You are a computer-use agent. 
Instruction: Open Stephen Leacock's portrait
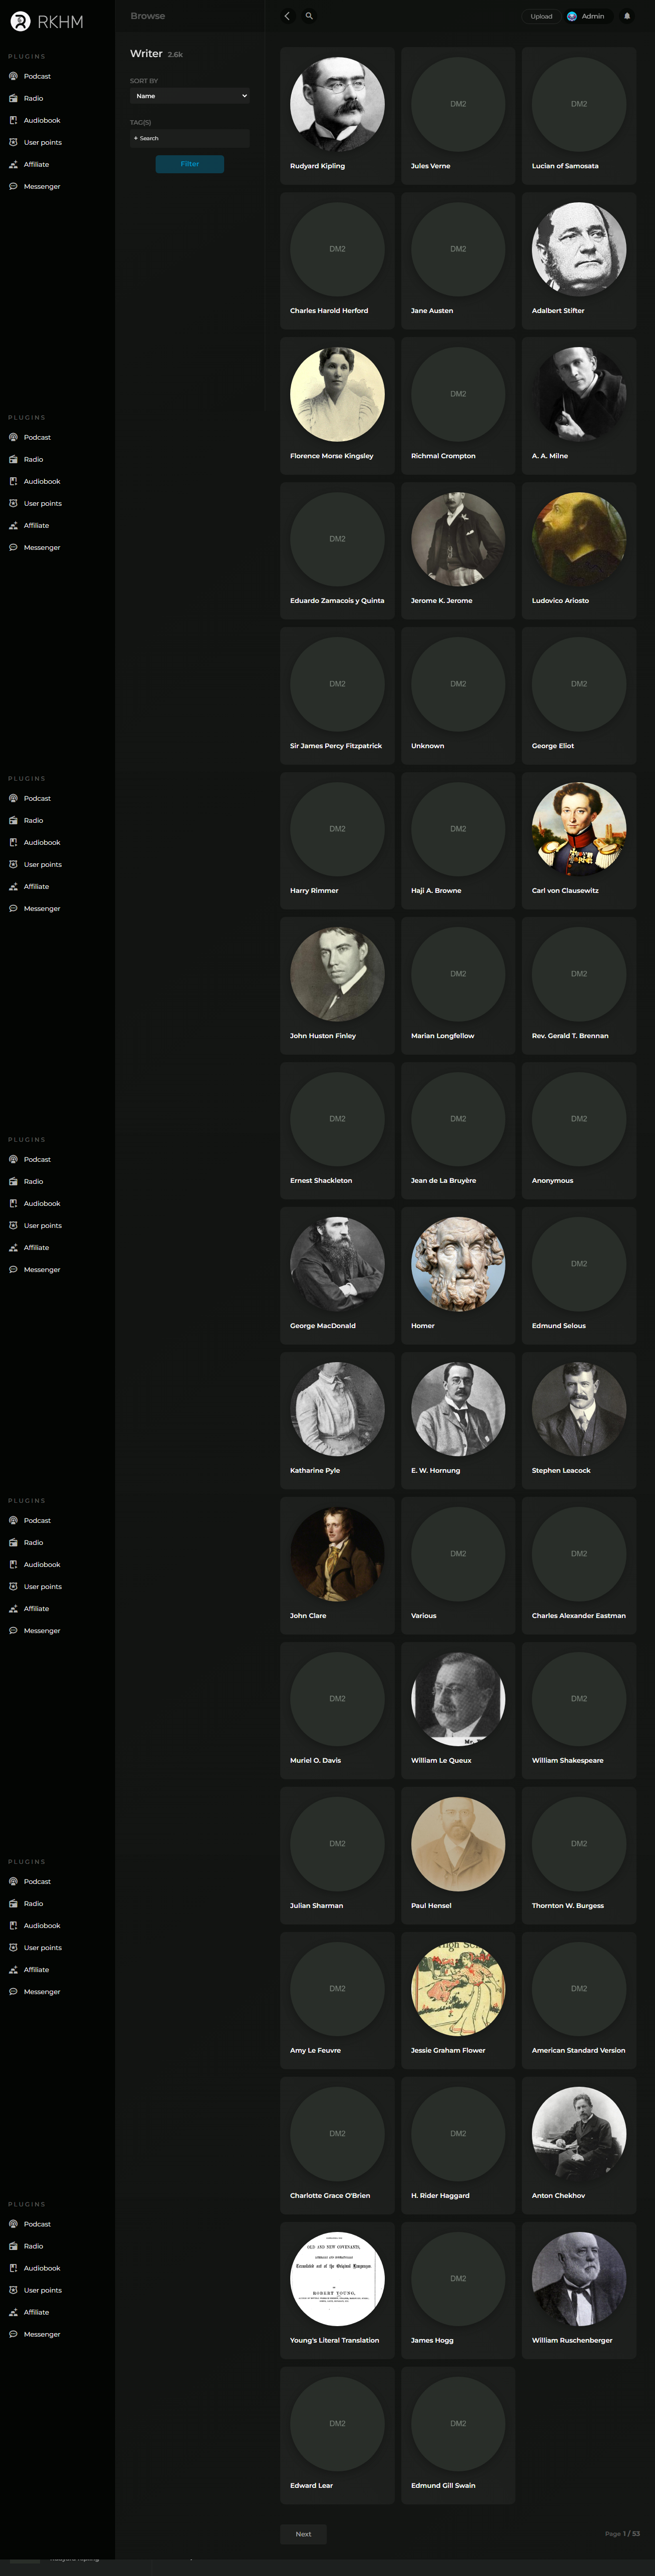point(579,1409)
